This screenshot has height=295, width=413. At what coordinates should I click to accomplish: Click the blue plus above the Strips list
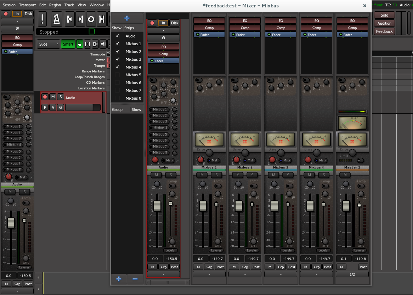pyautogui.click(x=127, y=18)
